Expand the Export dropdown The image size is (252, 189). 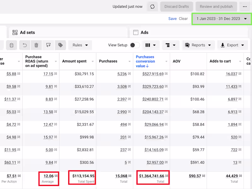tap(232, 45)
